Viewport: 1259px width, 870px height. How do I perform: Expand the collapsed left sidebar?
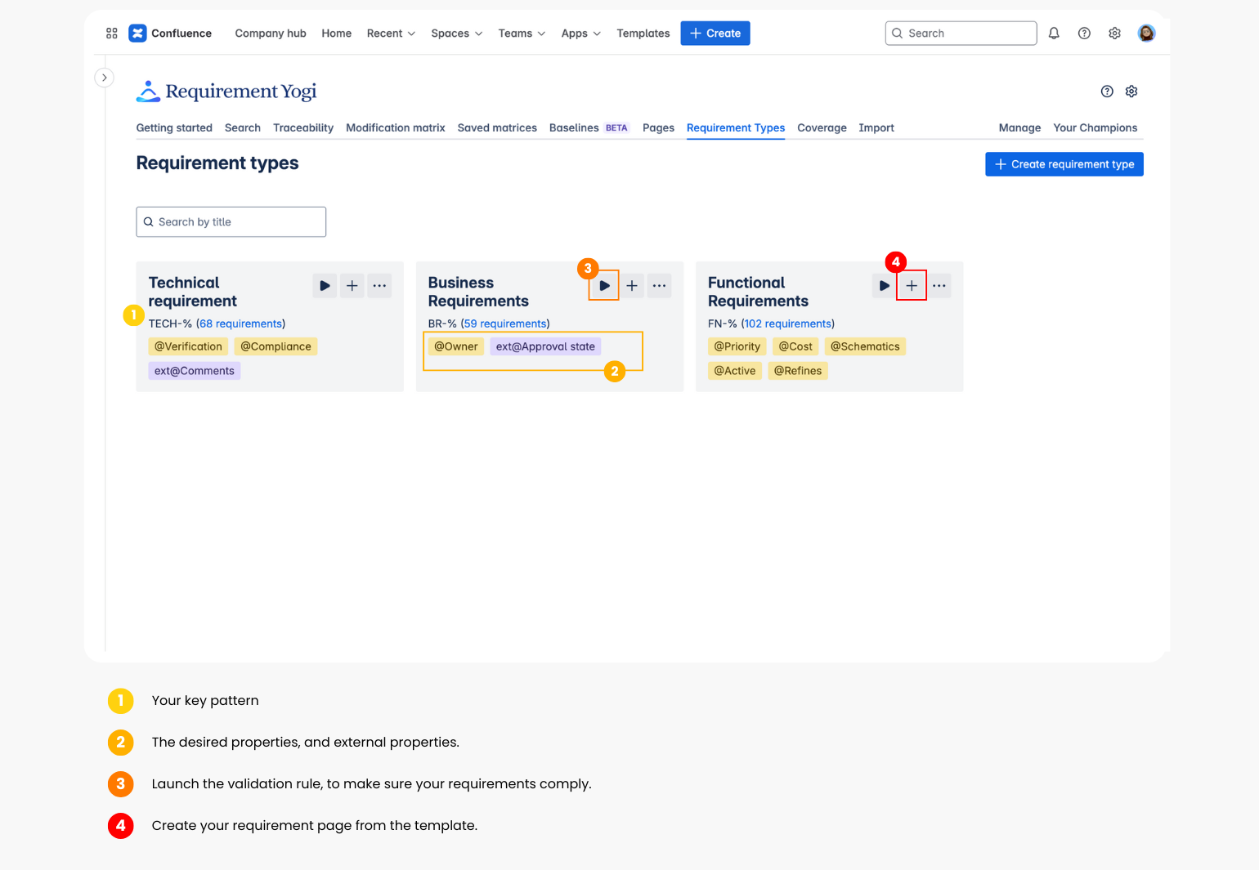[x=104, y=78]
